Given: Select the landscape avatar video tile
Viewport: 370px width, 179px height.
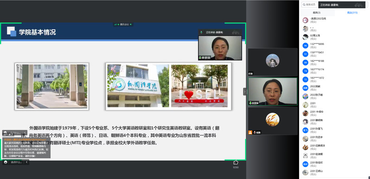Looking at the screenshot, I should (273, 62).
